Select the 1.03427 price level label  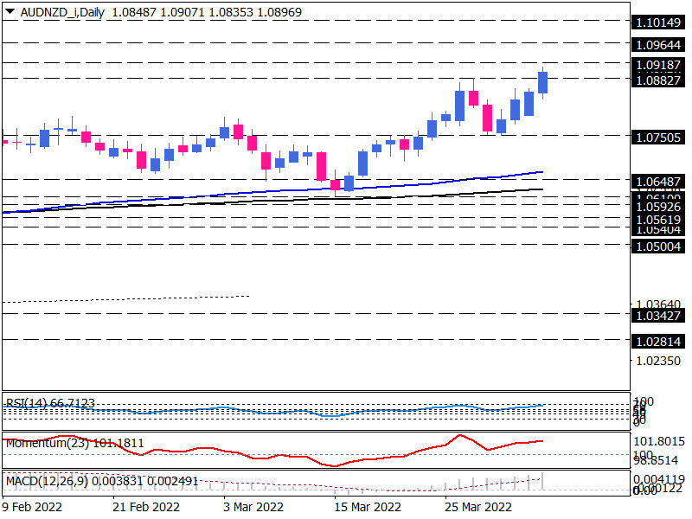[x=660, y=316]
